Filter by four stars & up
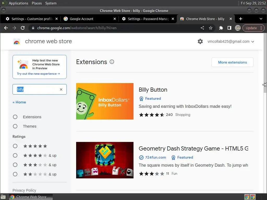The height and width of the screenshot is (200, 267). coord(15,155)
